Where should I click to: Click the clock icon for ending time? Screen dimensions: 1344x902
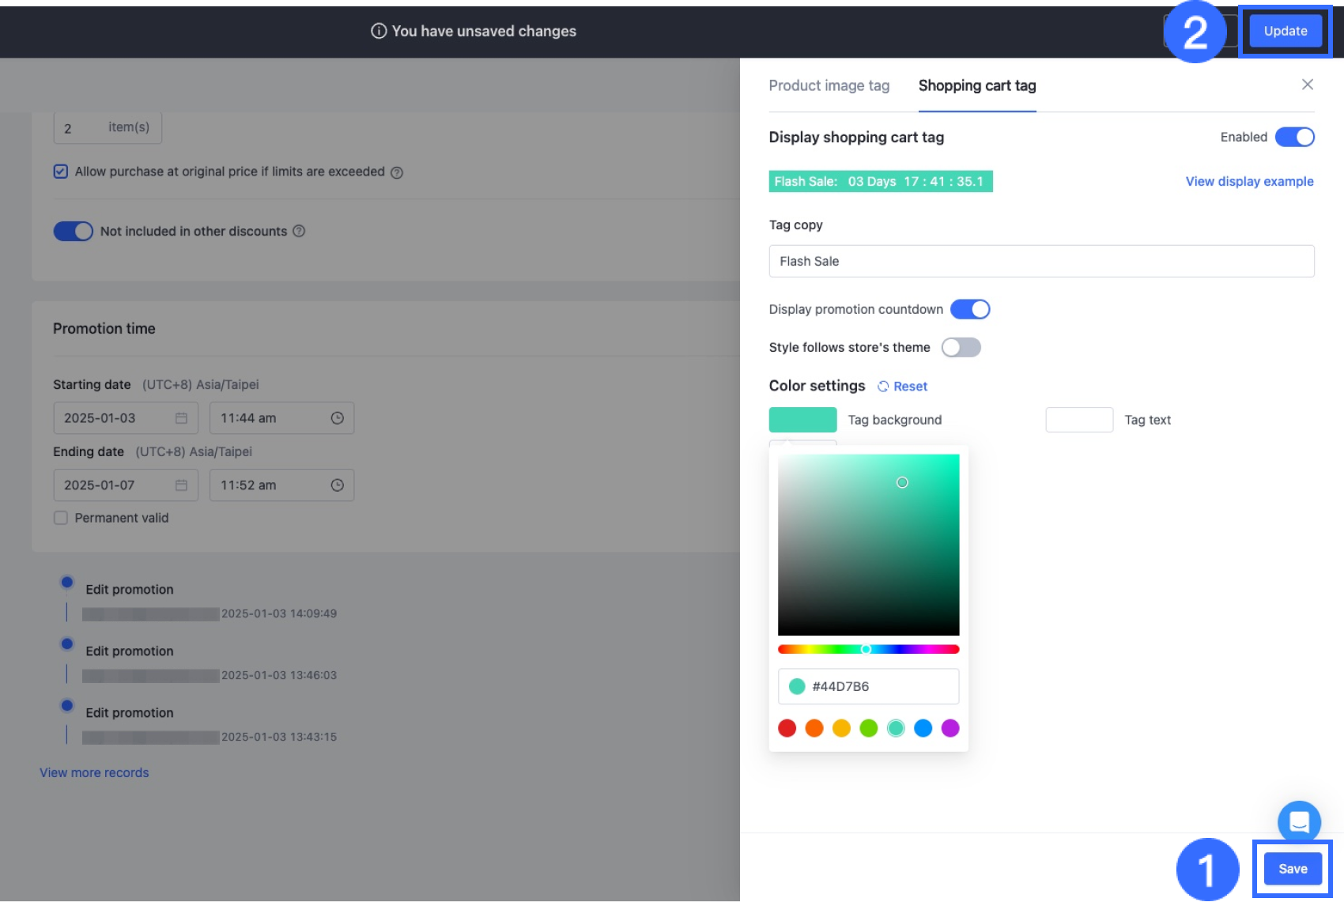pos(338,485)
